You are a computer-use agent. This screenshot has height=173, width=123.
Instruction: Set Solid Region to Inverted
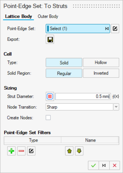tap(101, 73)
